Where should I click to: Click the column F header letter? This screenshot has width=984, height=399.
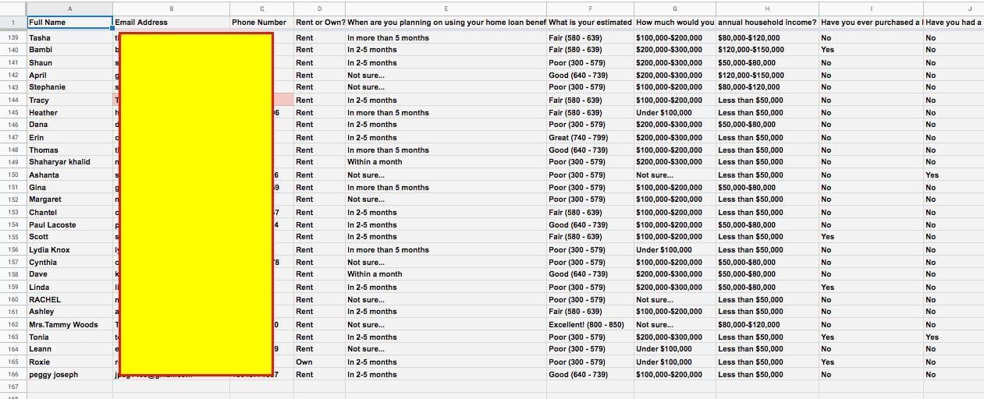click(589, 9)
